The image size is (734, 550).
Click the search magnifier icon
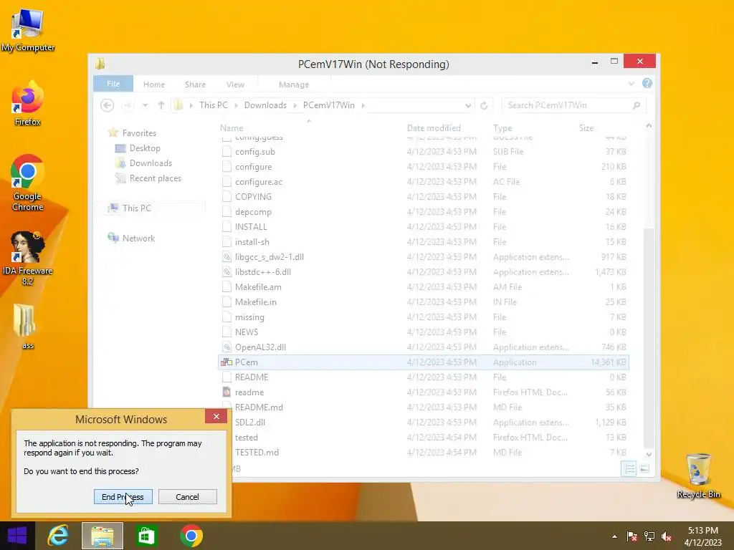point(637,106)
